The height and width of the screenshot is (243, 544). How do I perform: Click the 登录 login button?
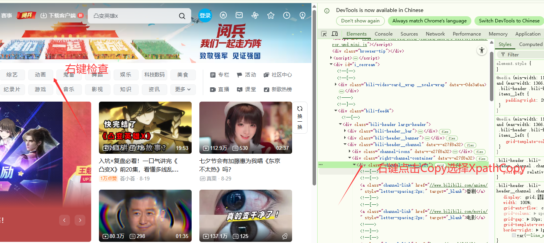pos(205,15)
